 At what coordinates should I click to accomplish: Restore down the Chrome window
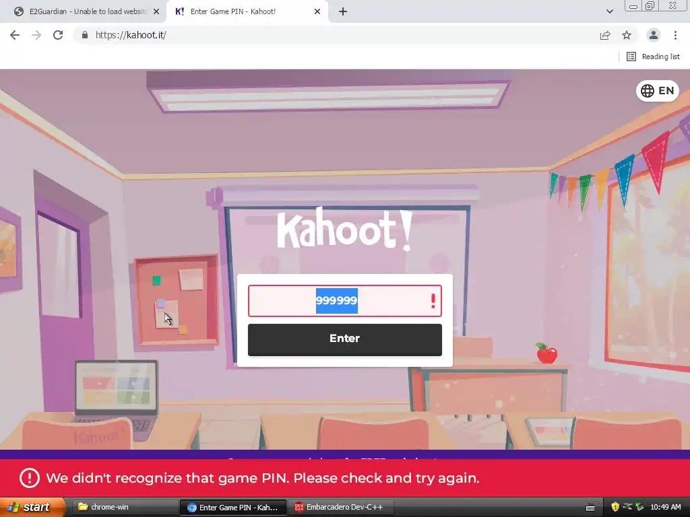coord(650,5)
